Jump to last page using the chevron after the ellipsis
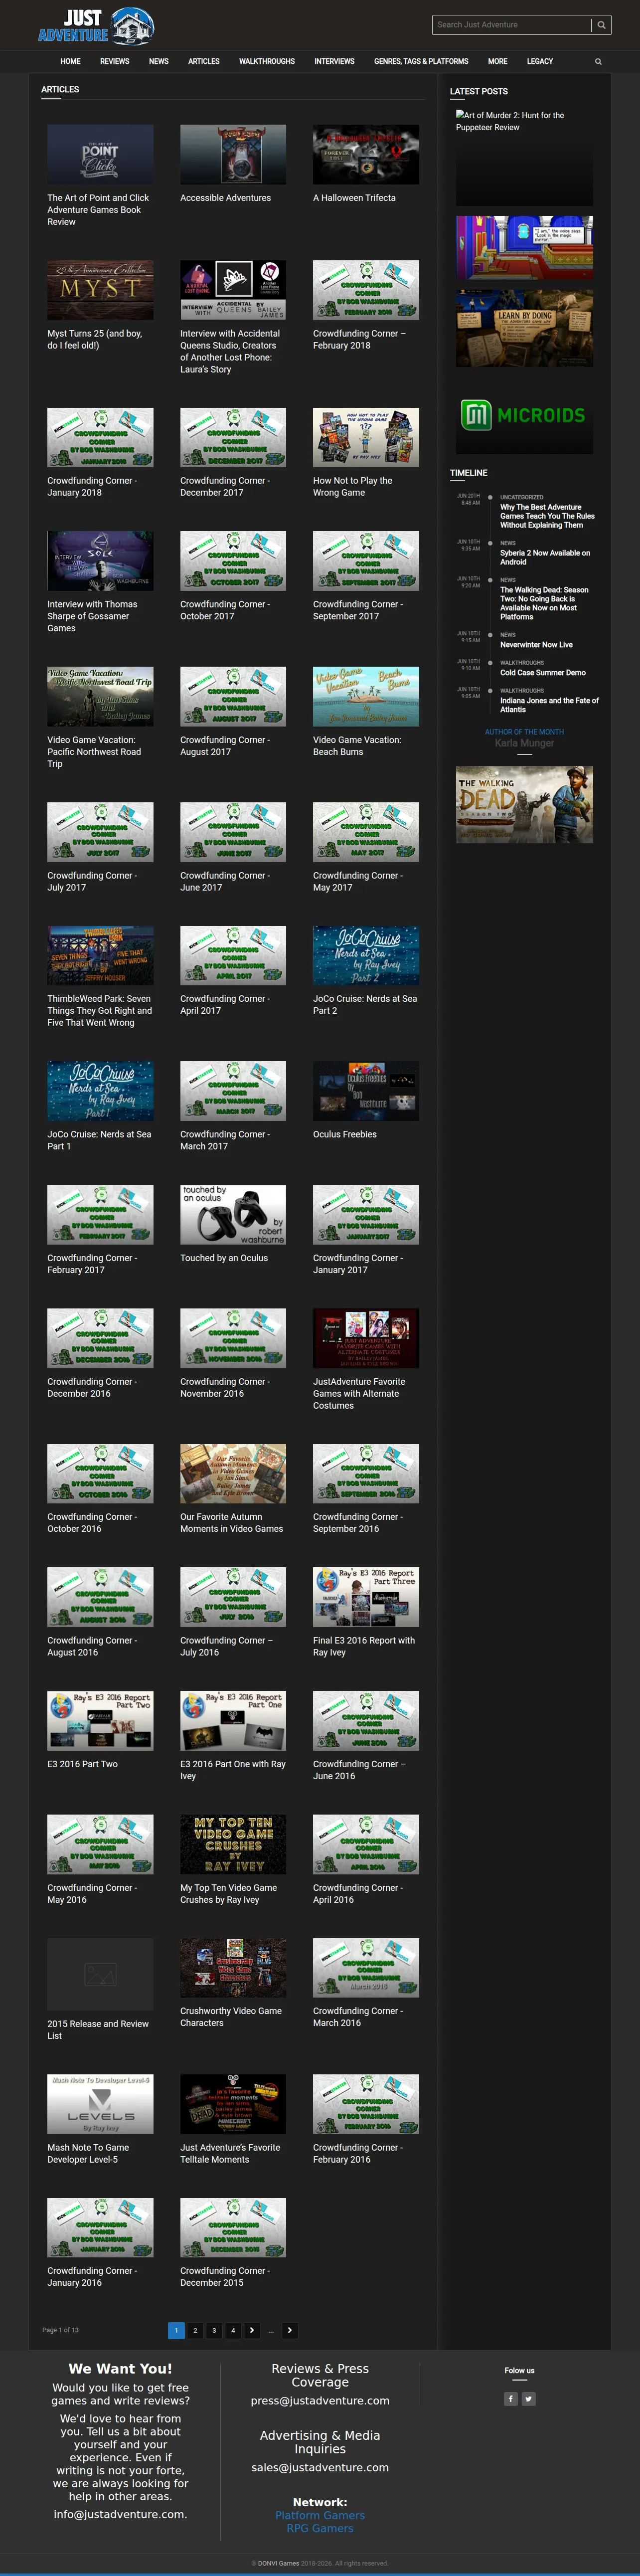This screenshot has width=640, height=2576. [290, 2329]
